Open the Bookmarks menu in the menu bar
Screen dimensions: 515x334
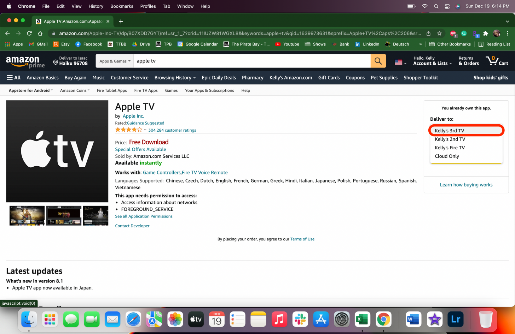122,6
